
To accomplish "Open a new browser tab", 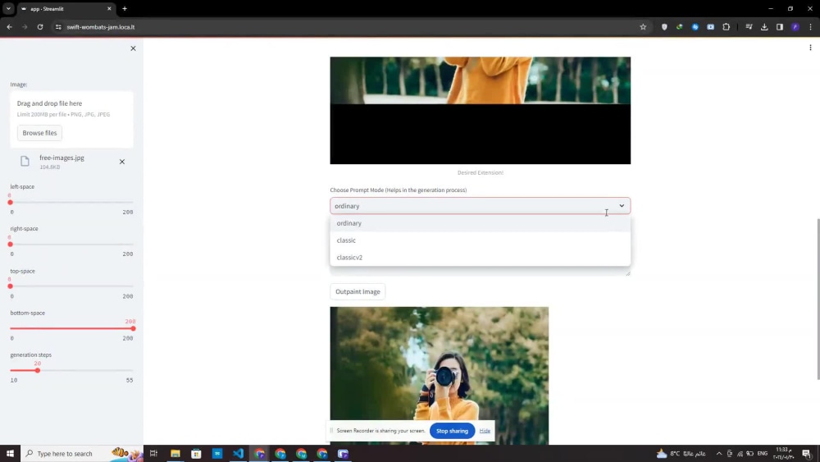I will tap(125, 8).
